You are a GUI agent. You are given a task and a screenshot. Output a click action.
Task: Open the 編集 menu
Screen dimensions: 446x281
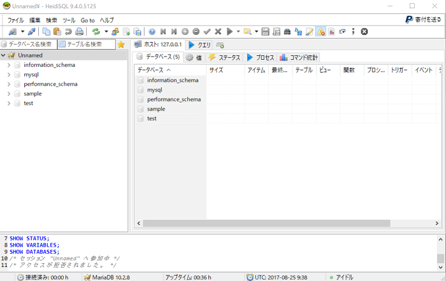[x=35, y=20]
